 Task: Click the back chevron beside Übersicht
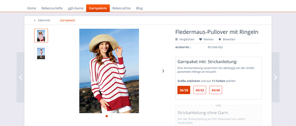[x=35, y=20]
